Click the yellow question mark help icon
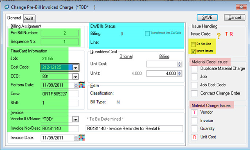The height and width of the screenshot is (150, 250). (x=218, y=36)
